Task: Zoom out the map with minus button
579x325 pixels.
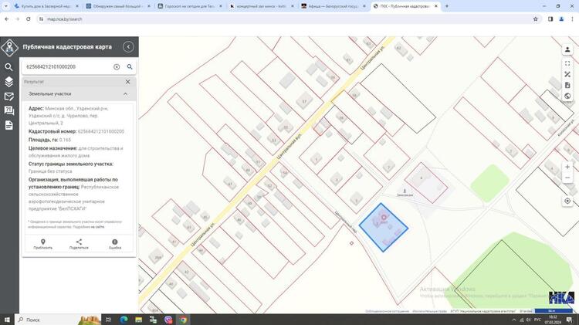Action: (x=567, y=178)
